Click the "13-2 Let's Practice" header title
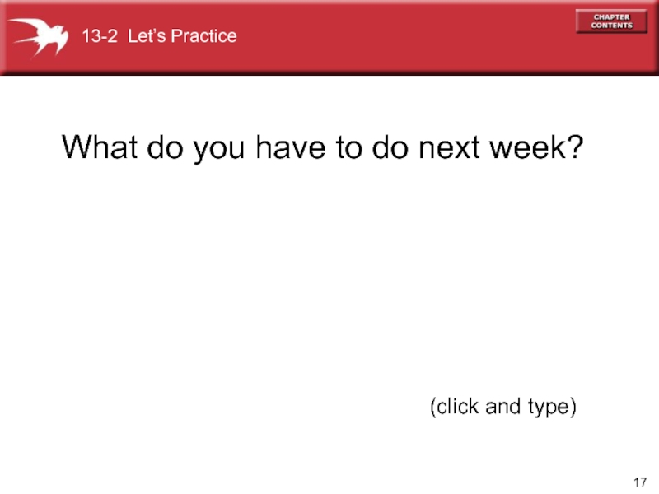659x494 pixels. [x=158, y=36]
